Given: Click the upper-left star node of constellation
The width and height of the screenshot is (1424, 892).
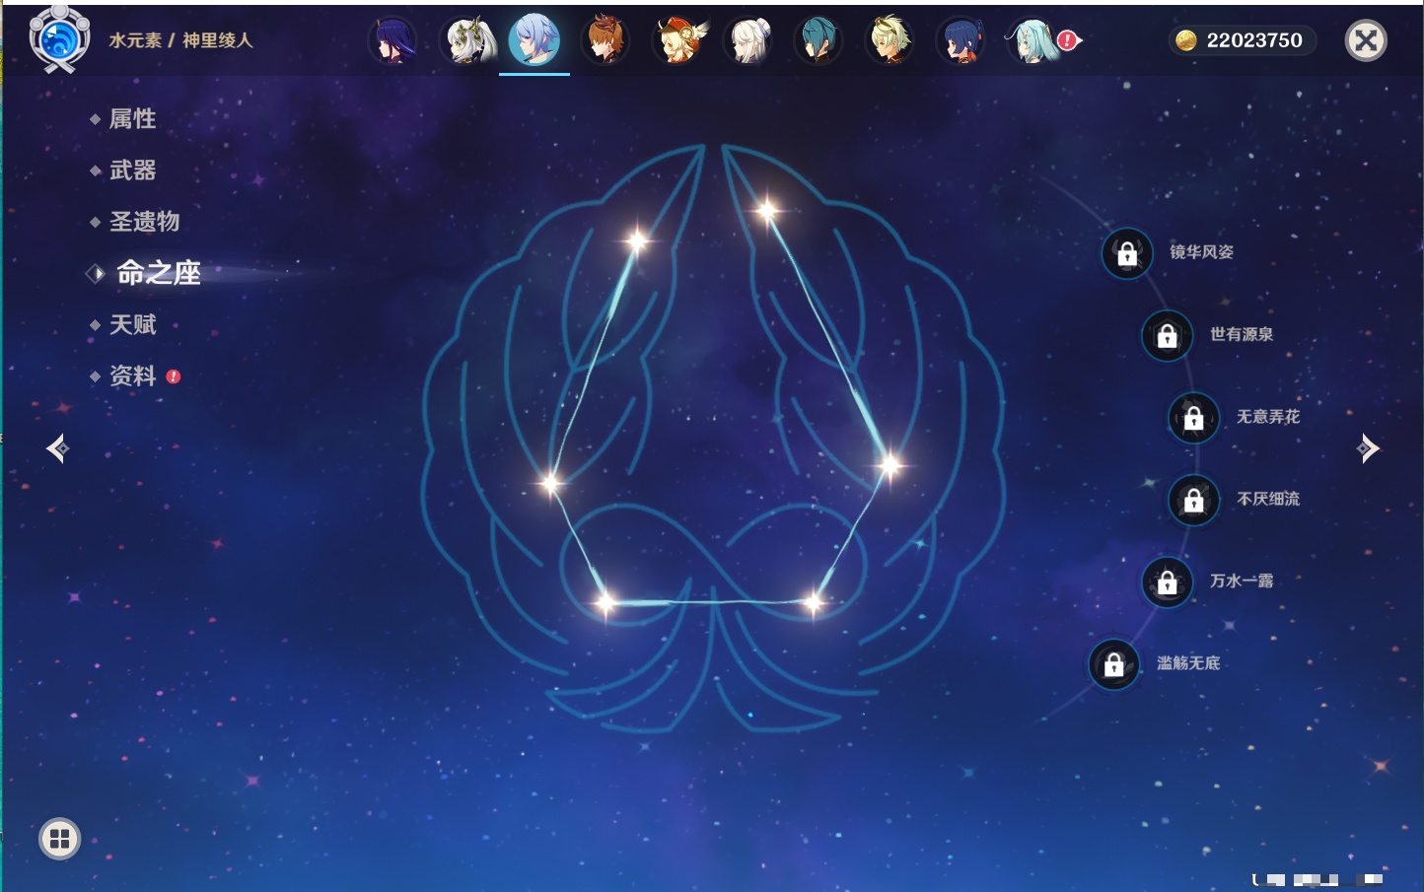Looking at the screenshot, I should [637, 240].
